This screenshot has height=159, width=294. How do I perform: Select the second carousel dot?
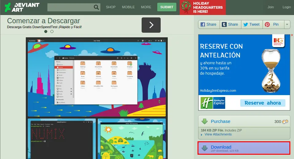(52, 31)
